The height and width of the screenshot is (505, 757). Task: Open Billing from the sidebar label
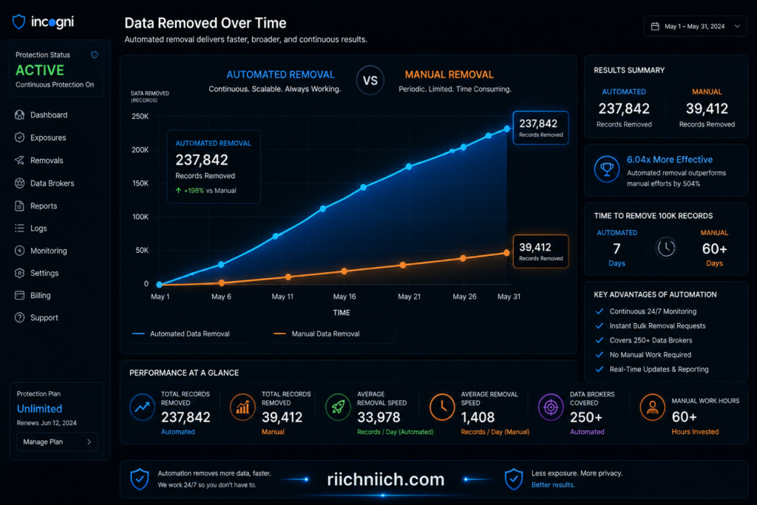[x=41, y=296]
